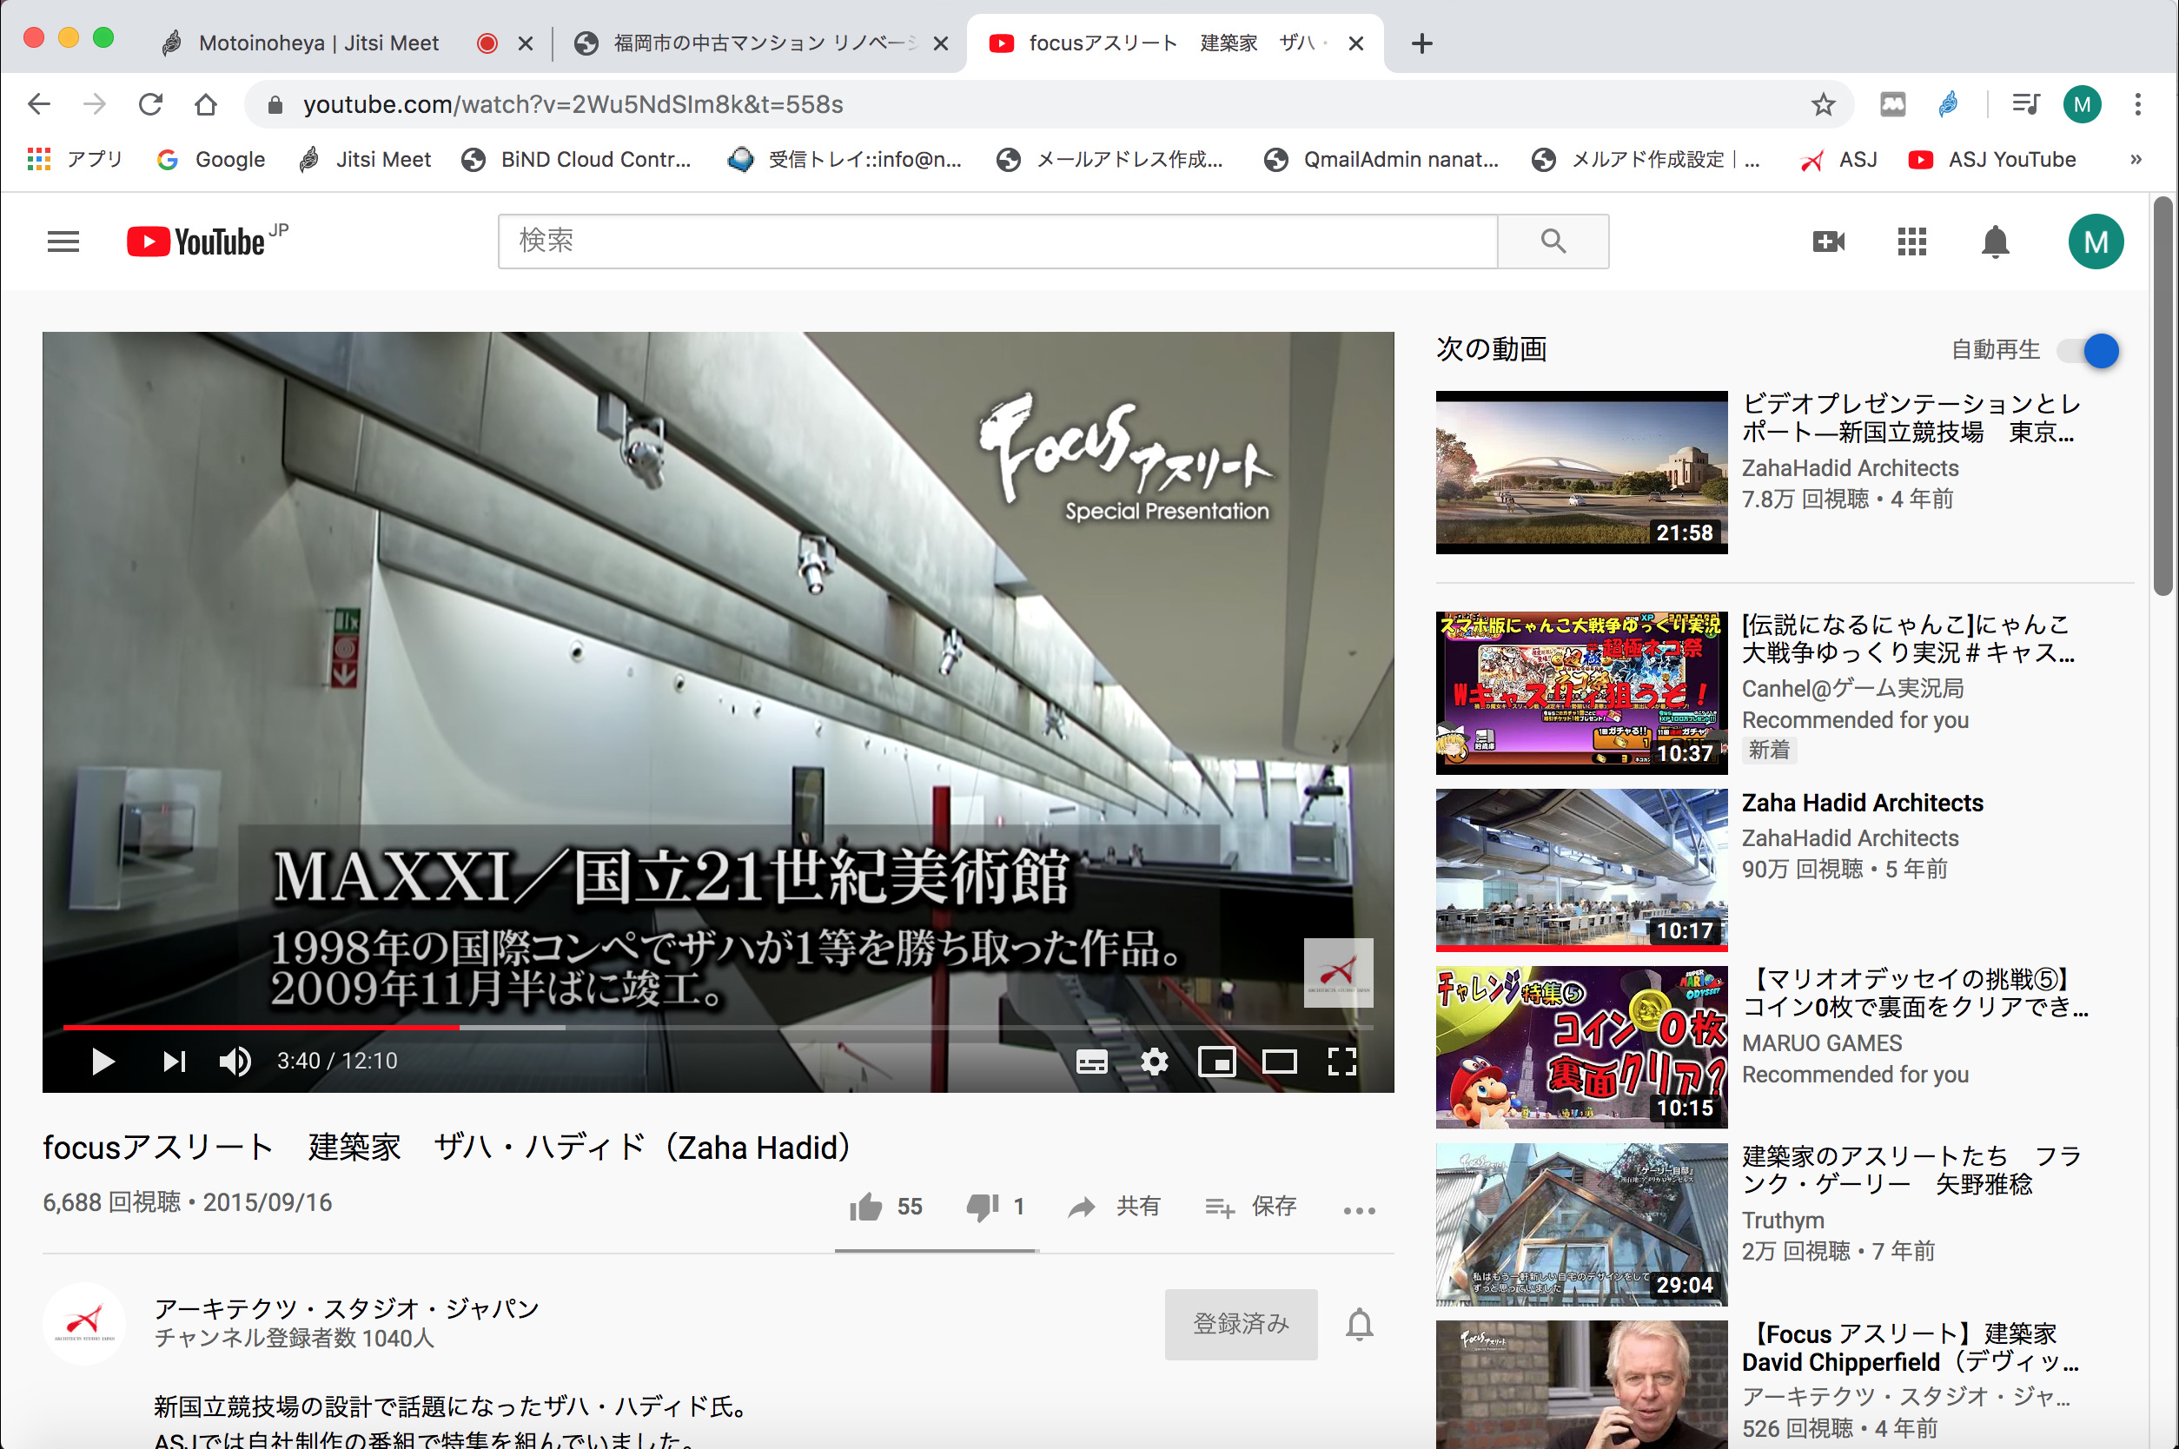Play the video with the play button
The height and width of the screenshot is (1449, 2179).
tap(103, 1062)
